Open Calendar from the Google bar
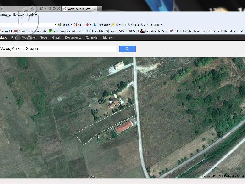The image size is (245, 184). click(x=92, y=37)
